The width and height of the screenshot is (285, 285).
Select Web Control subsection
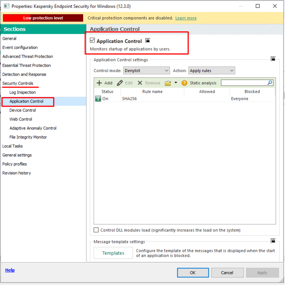(21, 119)
